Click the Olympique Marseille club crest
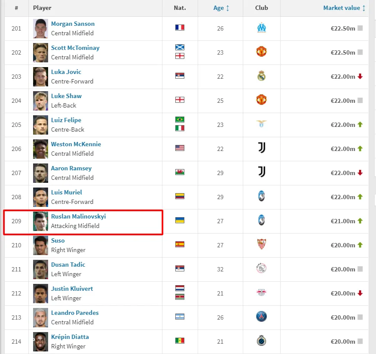The width and height of the screenshot is (376, 354). click(x=261, y=28)
